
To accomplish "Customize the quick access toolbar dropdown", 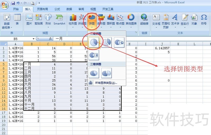I will click(39, 3).
